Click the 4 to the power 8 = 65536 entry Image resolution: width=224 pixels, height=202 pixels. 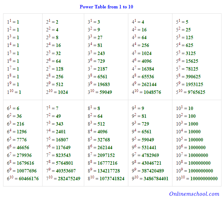143,76
